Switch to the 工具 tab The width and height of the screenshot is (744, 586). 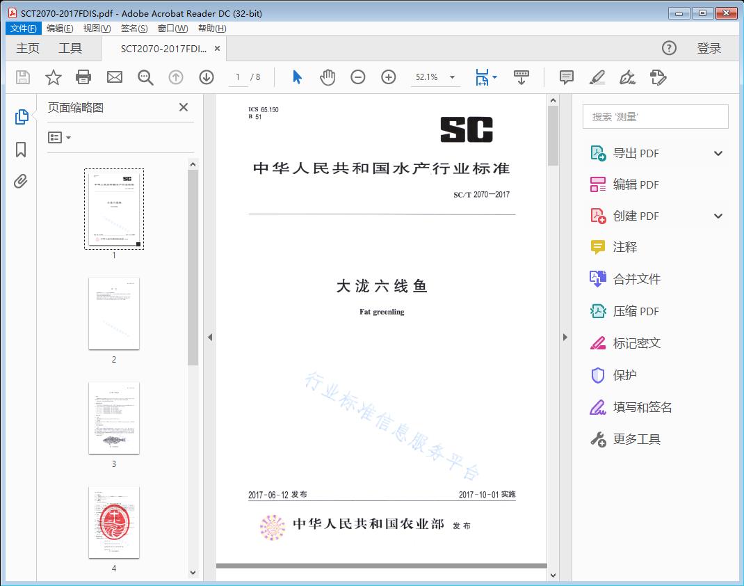point(70,48)
